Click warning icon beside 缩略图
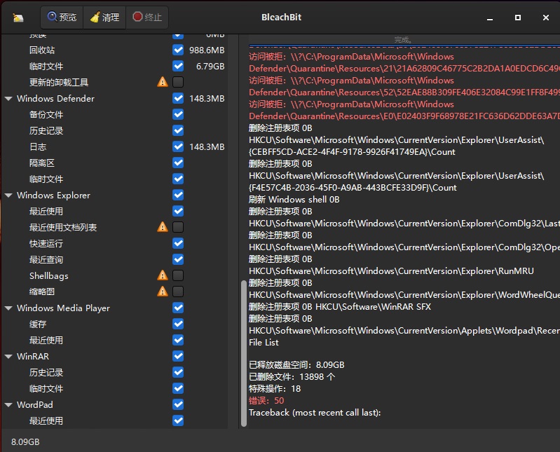 163,292
